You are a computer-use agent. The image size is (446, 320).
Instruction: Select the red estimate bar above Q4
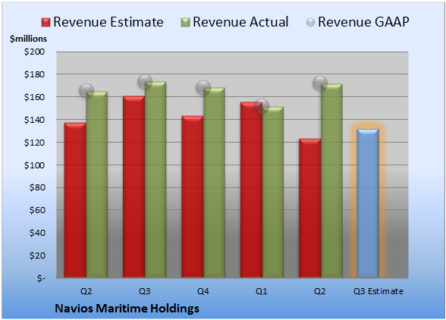193,196
